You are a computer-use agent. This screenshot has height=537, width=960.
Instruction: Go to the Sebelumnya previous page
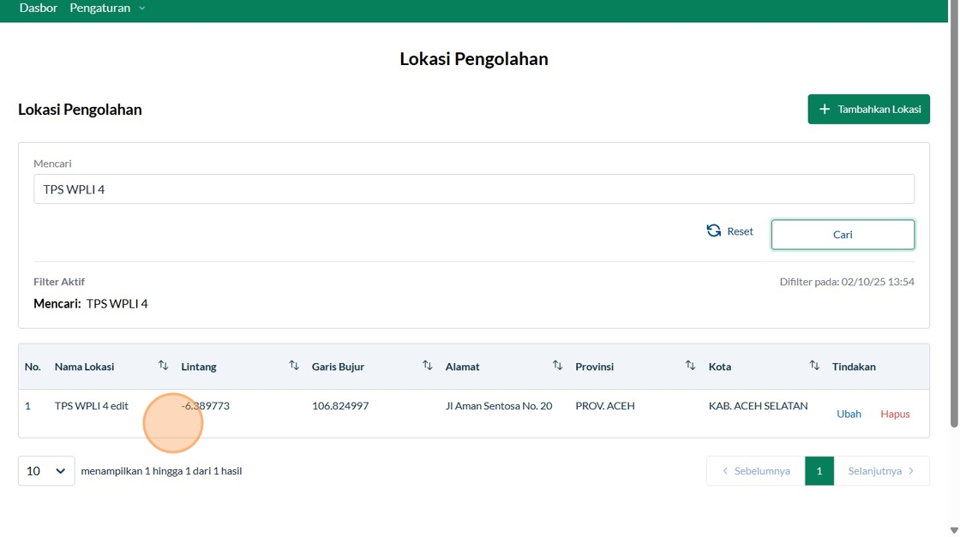pos(755,471)
